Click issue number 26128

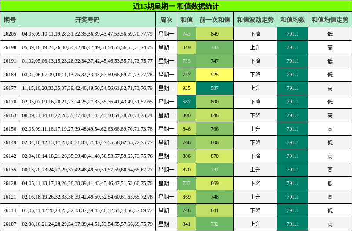(x=10, y=183)
